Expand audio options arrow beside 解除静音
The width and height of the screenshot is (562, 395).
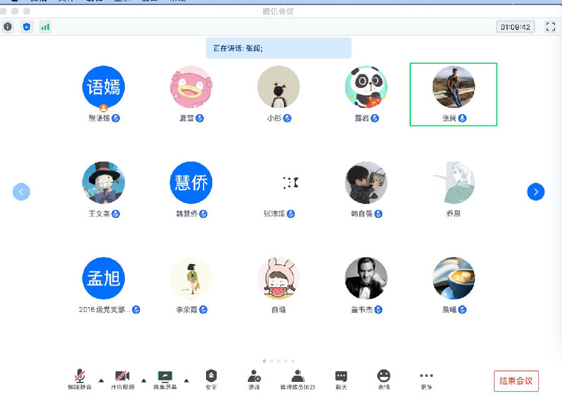pos(101,380)
